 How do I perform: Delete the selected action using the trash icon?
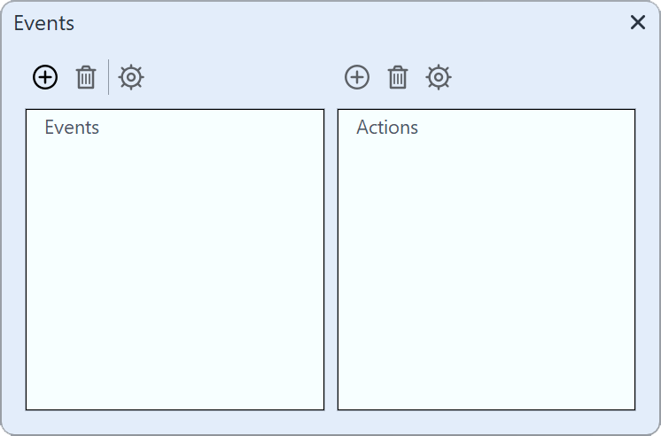[x=398, y=78]
